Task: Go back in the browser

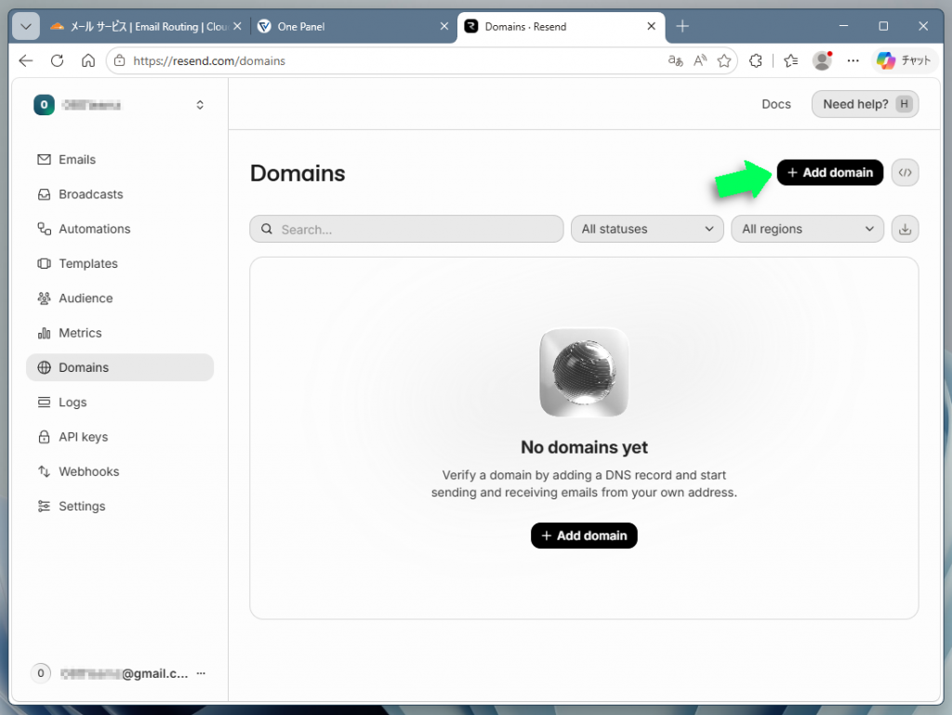Action: pyautogui.click(x=26, y=60)
